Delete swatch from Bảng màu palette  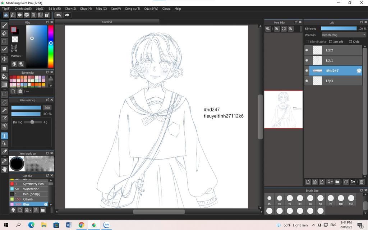click(20, 91)
